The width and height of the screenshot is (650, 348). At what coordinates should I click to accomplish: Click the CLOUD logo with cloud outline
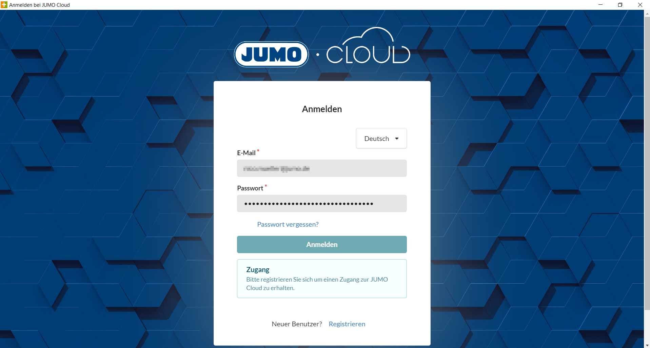coord(368,47)
